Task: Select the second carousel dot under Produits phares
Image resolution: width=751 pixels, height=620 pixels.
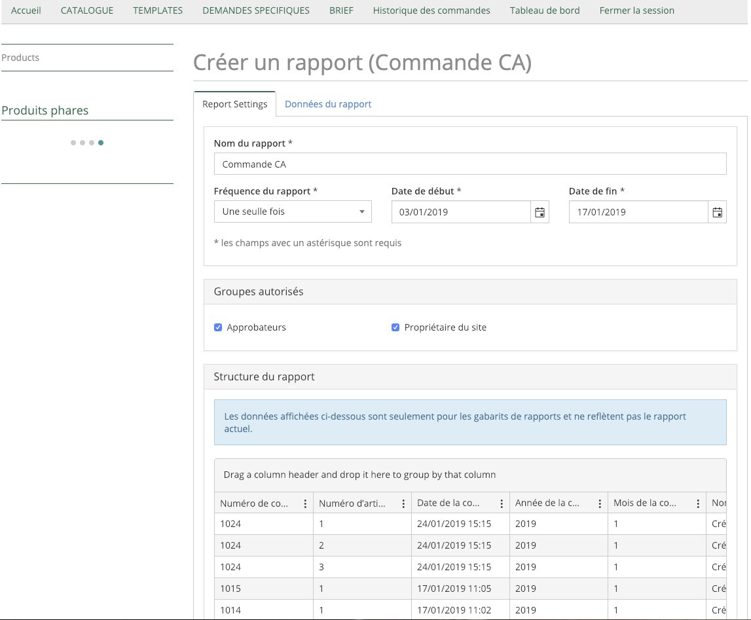Action: click(82, 143)
